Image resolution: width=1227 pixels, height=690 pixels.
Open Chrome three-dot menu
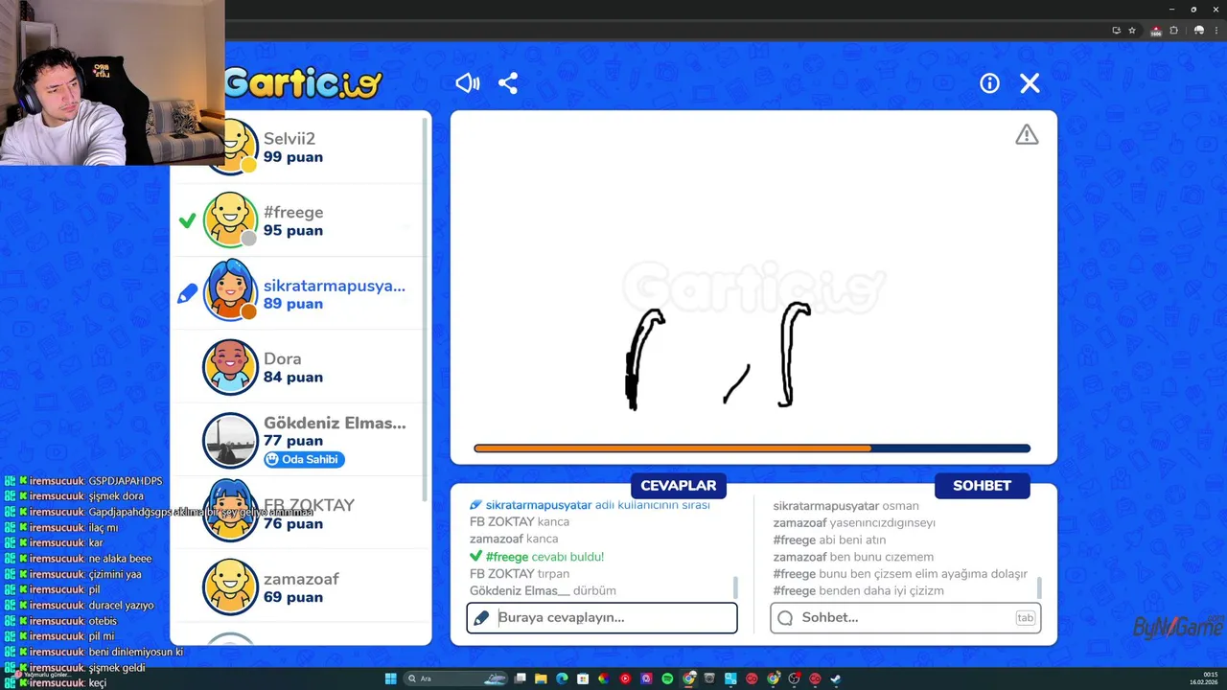1216,31
